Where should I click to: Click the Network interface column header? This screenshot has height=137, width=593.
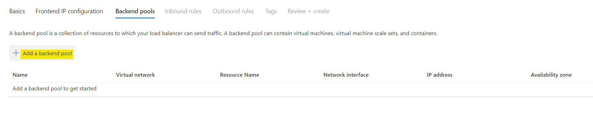coord(346,75)
